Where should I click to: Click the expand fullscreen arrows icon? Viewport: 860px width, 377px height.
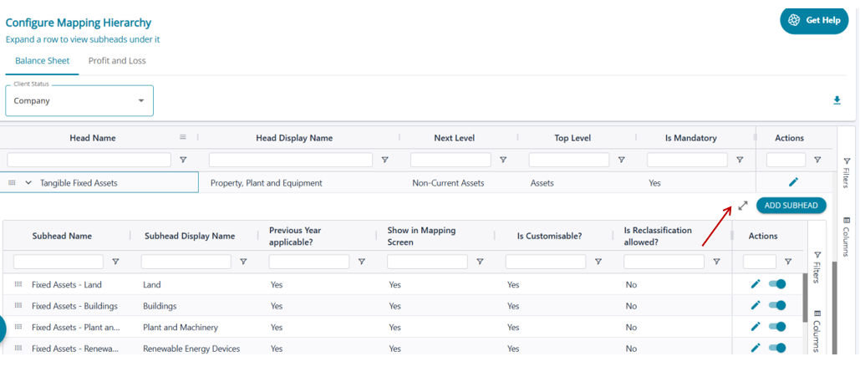click(743, 206)
